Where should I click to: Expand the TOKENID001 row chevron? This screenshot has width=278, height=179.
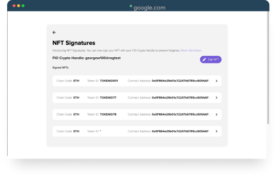click(216, 81)
